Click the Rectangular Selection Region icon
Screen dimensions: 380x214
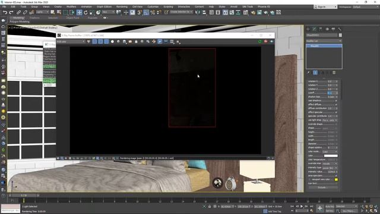[x=65, y=12]
